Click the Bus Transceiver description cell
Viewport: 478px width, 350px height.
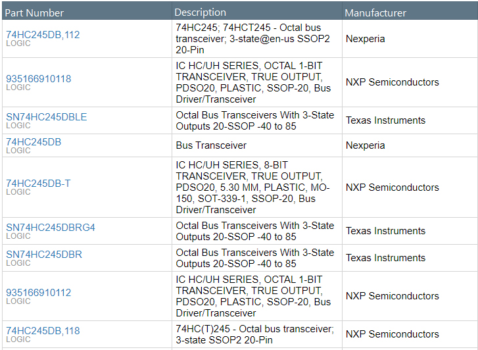211,145
